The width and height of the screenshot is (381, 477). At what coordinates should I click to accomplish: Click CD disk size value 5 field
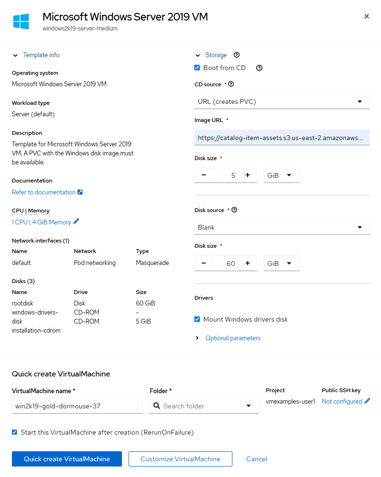point(226,175)
